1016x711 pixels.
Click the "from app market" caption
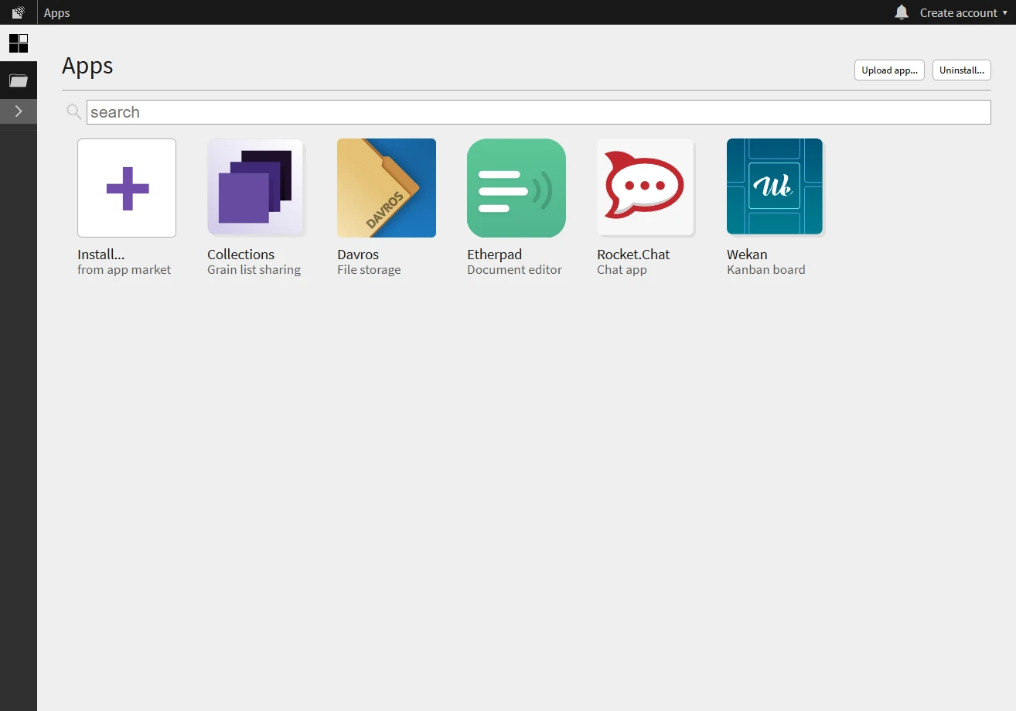point(124,270)
